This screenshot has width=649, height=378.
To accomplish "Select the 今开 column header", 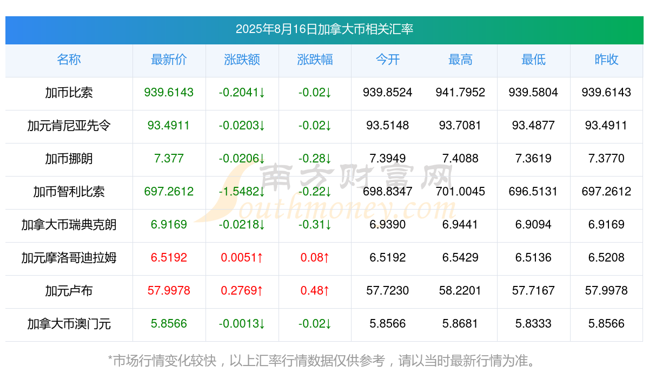I will click(388, 60).
